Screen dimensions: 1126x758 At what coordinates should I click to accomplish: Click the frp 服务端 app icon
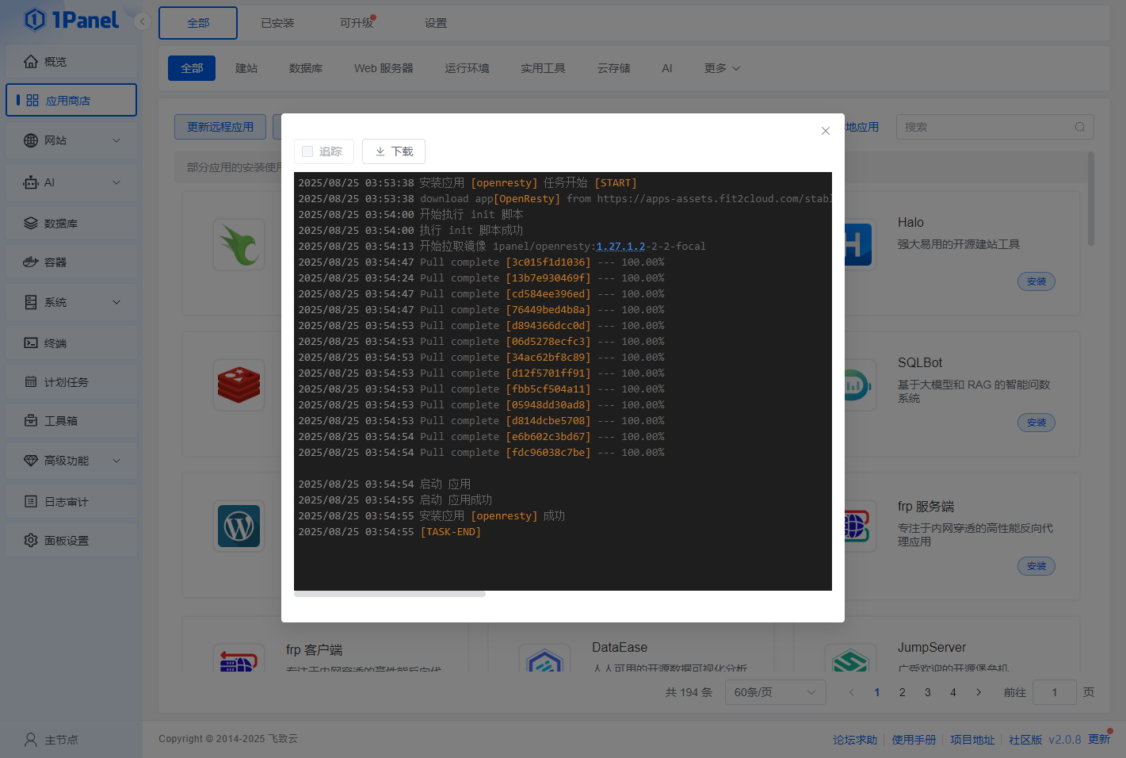tap(857, 526)
